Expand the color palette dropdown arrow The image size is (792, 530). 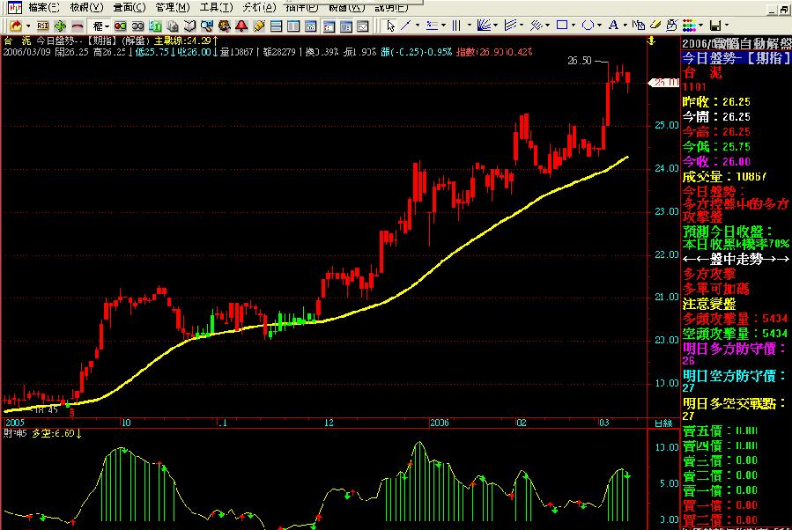[701, 26]
